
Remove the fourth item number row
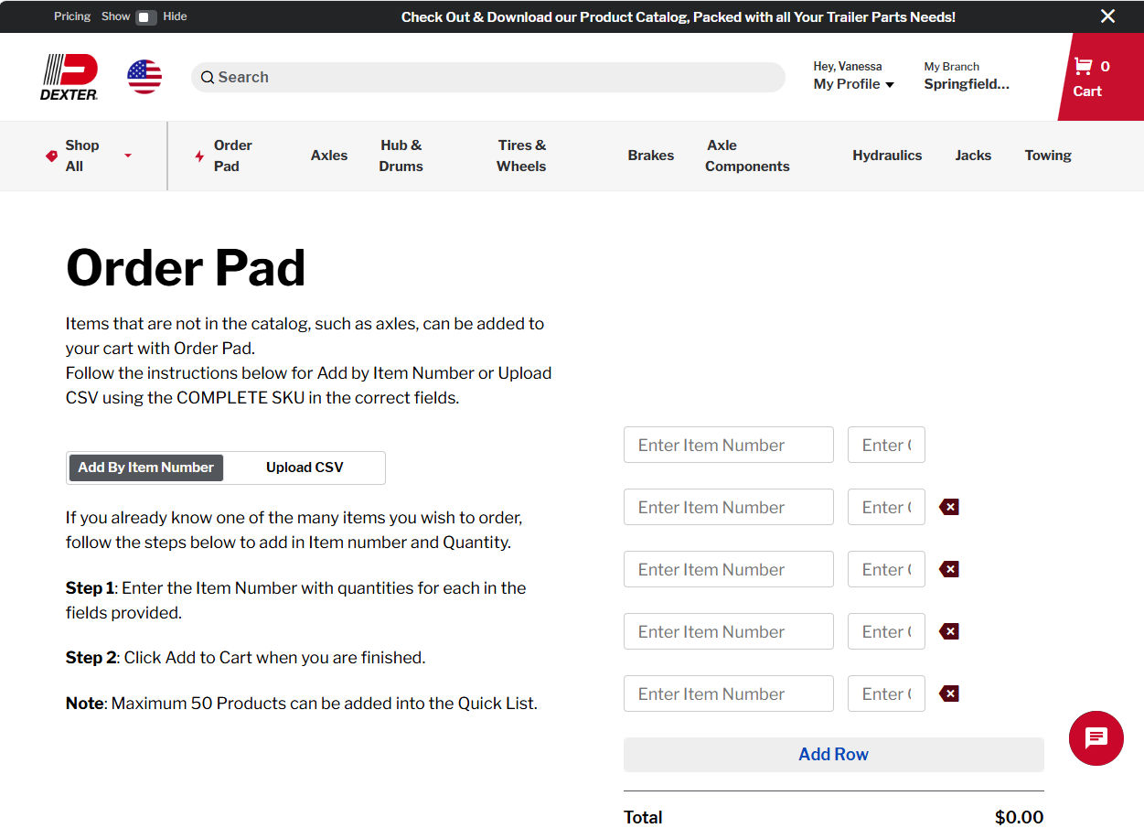[949, 631]
